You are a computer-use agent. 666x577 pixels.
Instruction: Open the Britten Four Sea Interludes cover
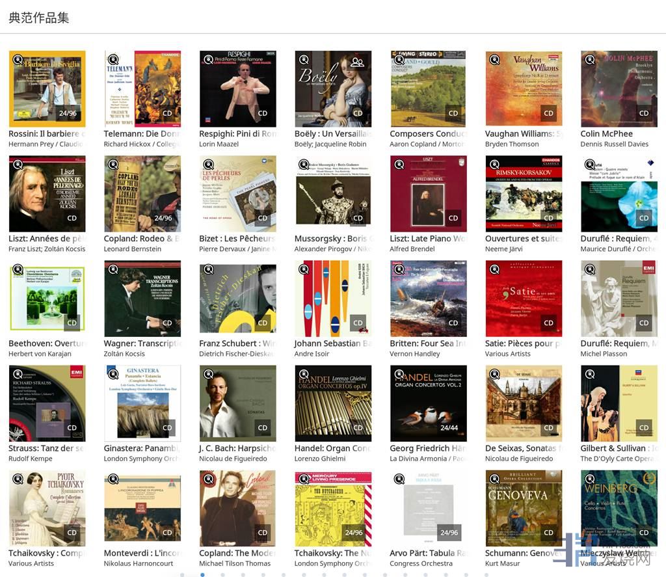429,299
